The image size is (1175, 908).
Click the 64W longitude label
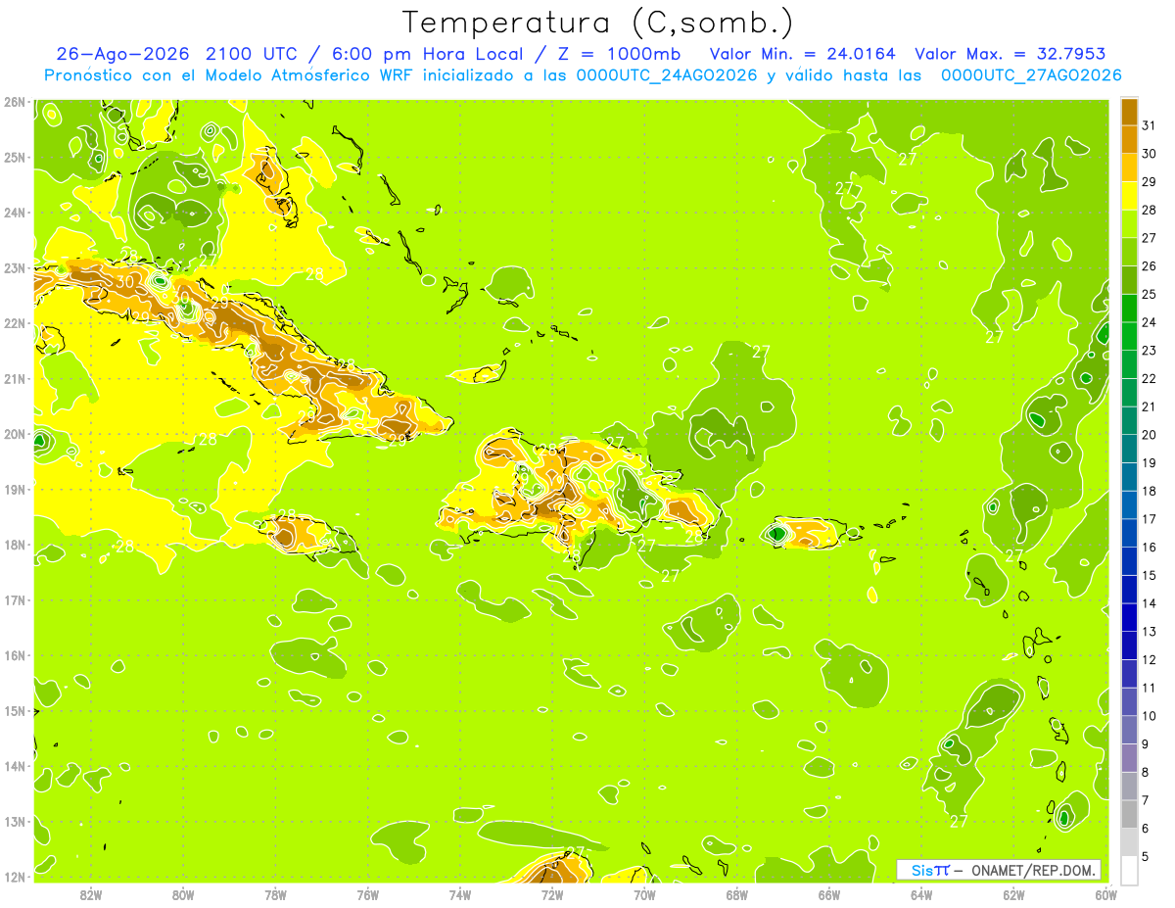coord(921,894)
